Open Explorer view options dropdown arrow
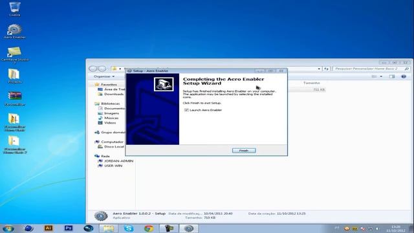414x233 pixels. point(381,76)
